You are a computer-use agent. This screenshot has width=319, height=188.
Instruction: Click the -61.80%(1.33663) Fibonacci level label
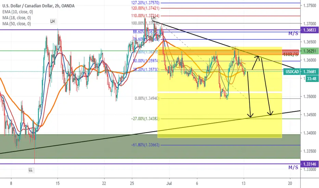145,145
